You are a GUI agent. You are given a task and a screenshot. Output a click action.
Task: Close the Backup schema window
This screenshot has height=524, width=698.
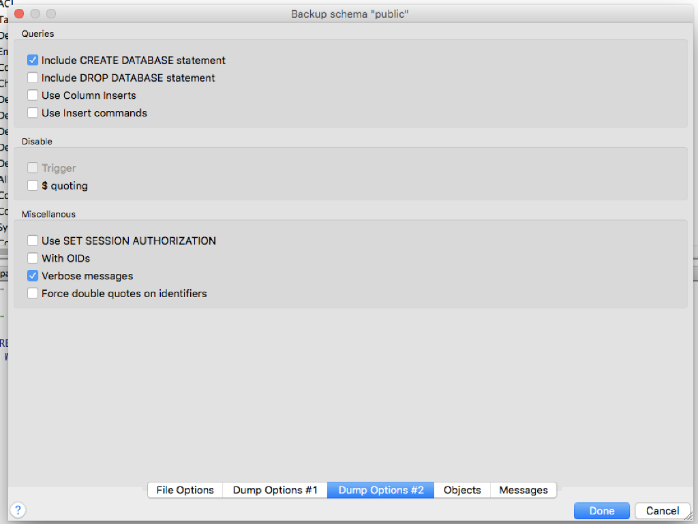[19, 14]
